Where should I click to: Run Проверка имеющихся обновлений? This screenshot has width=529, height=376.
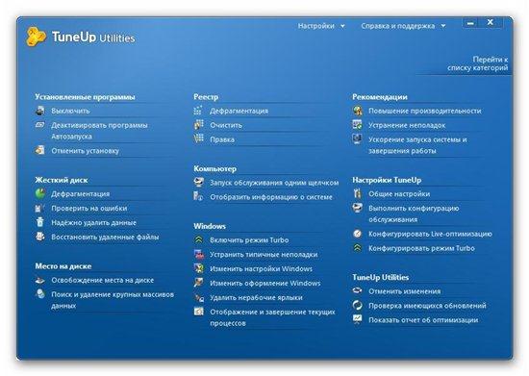click(x=427, y=306)
